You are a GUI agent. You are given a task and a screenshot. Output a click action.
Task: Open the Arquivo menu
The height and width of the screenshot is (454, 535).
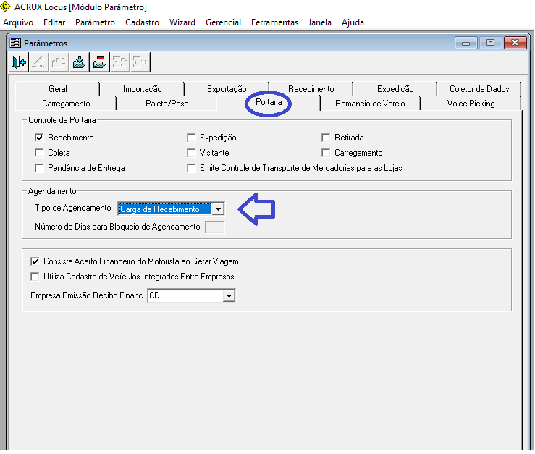pos(18,22)
